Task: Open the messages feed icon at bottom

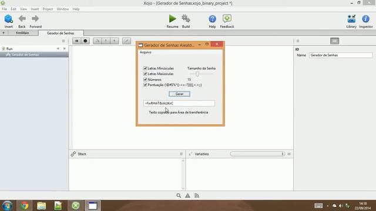Action: click(197, 196)
